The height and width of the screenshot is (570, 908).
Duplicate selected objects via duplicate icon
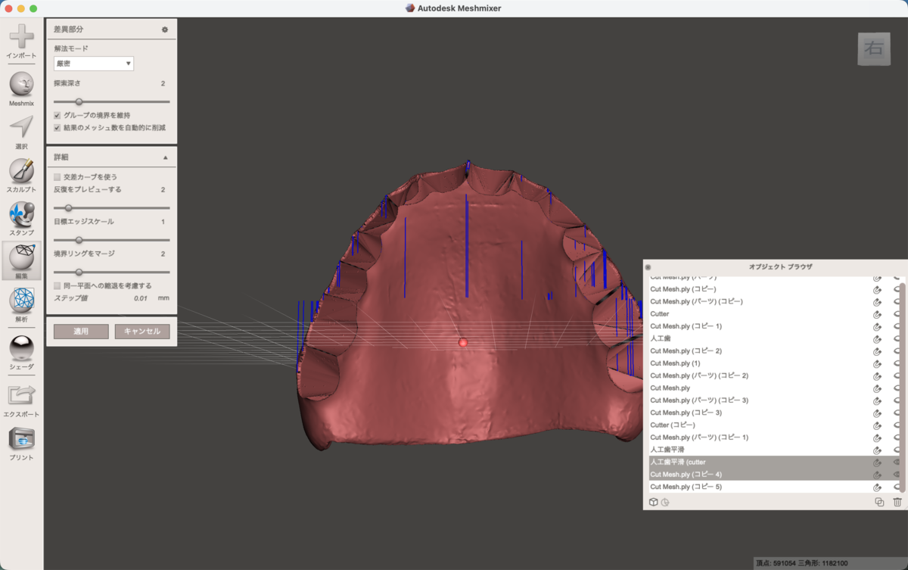point(879,502)
